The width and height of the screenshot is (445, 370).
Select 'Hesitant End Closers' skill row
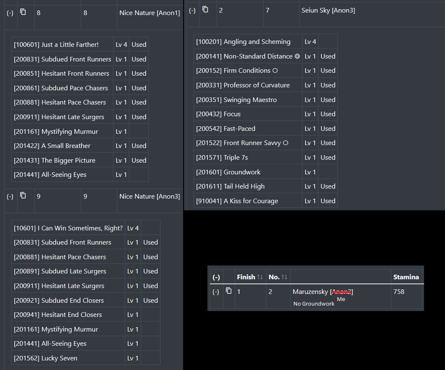click(86, 314)
